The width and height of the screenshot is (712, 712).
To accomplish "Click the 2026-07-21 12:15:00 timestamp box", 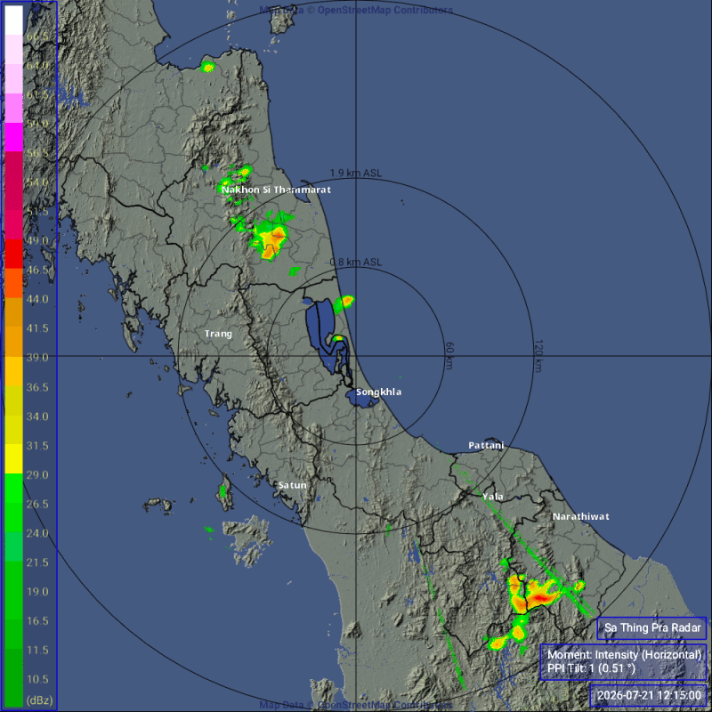I will (649, 695).
